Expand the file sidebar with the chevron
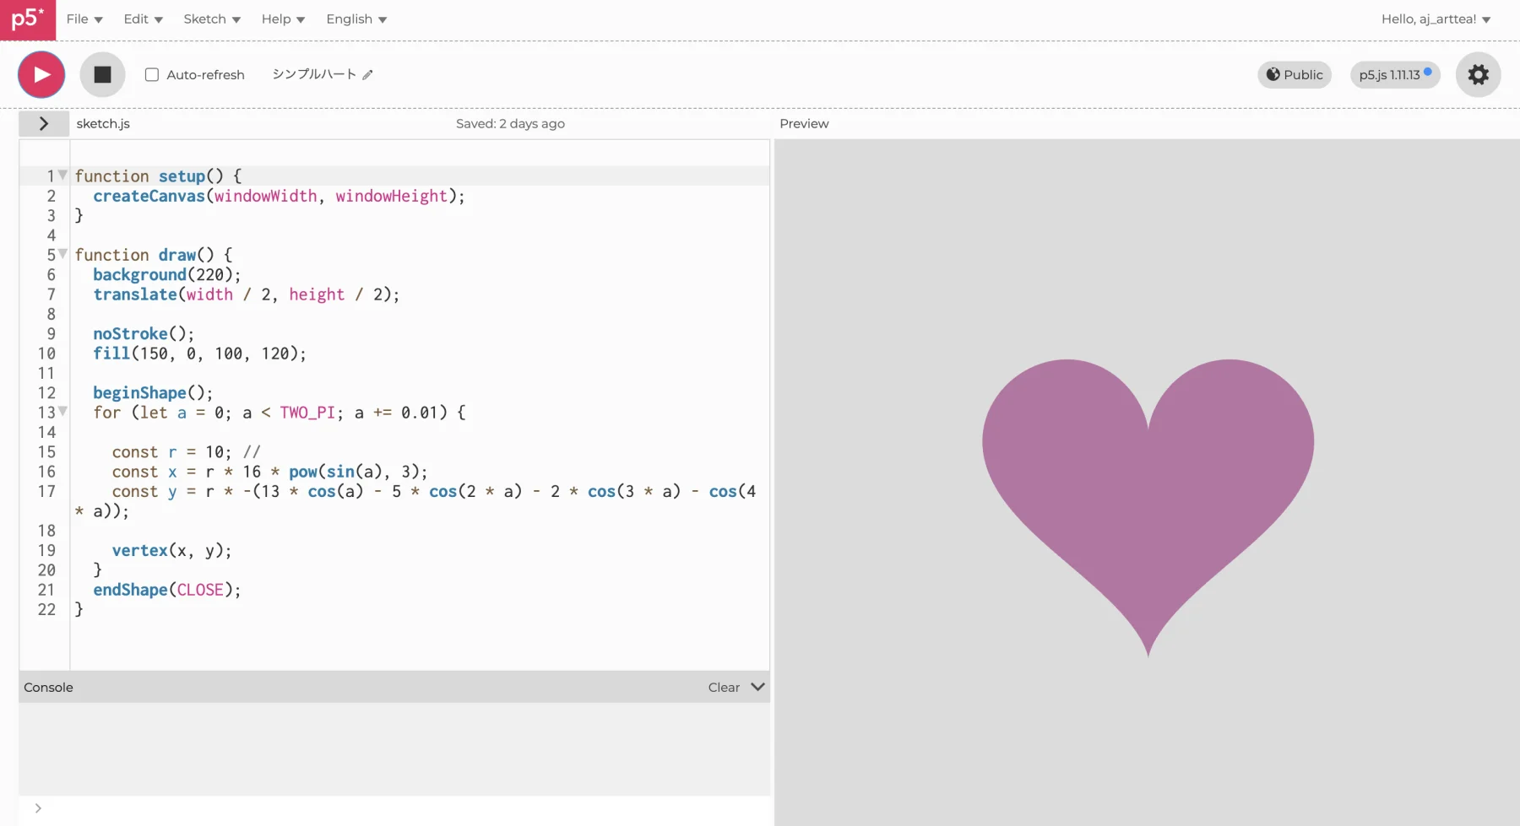Screen dimensions: 1520x826 click(43, 123)
